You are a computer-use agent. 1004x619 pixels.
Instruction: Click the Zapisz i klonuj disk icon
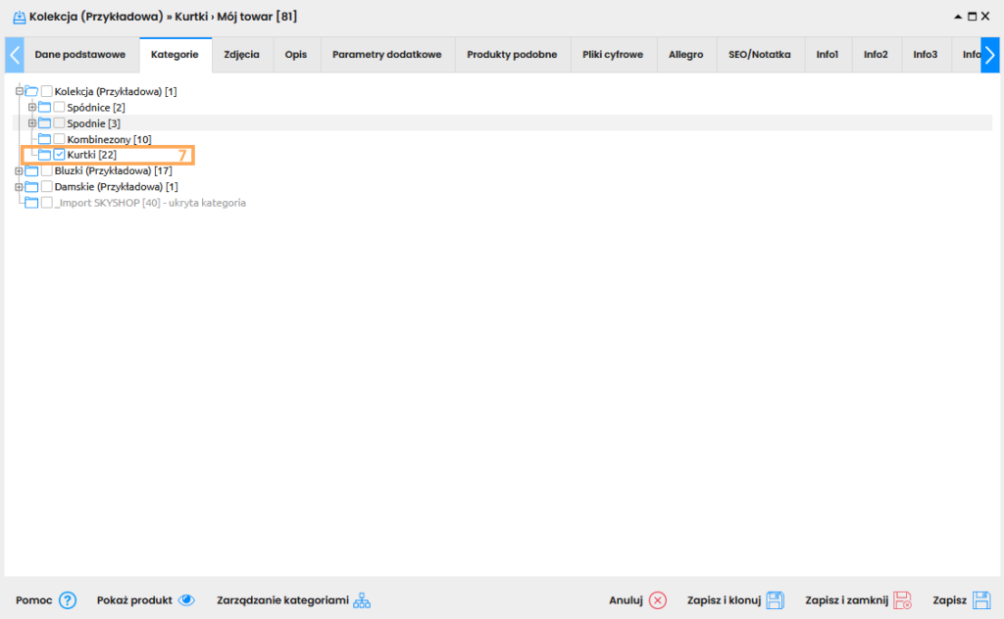pos(775,600)
